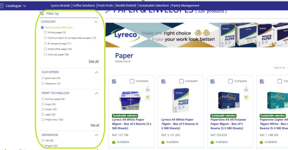The width and height of the screenshot is (288, 150).
Task: Tick Compare on Lyreco 70gsm card
Action: (x=181, y=81)
